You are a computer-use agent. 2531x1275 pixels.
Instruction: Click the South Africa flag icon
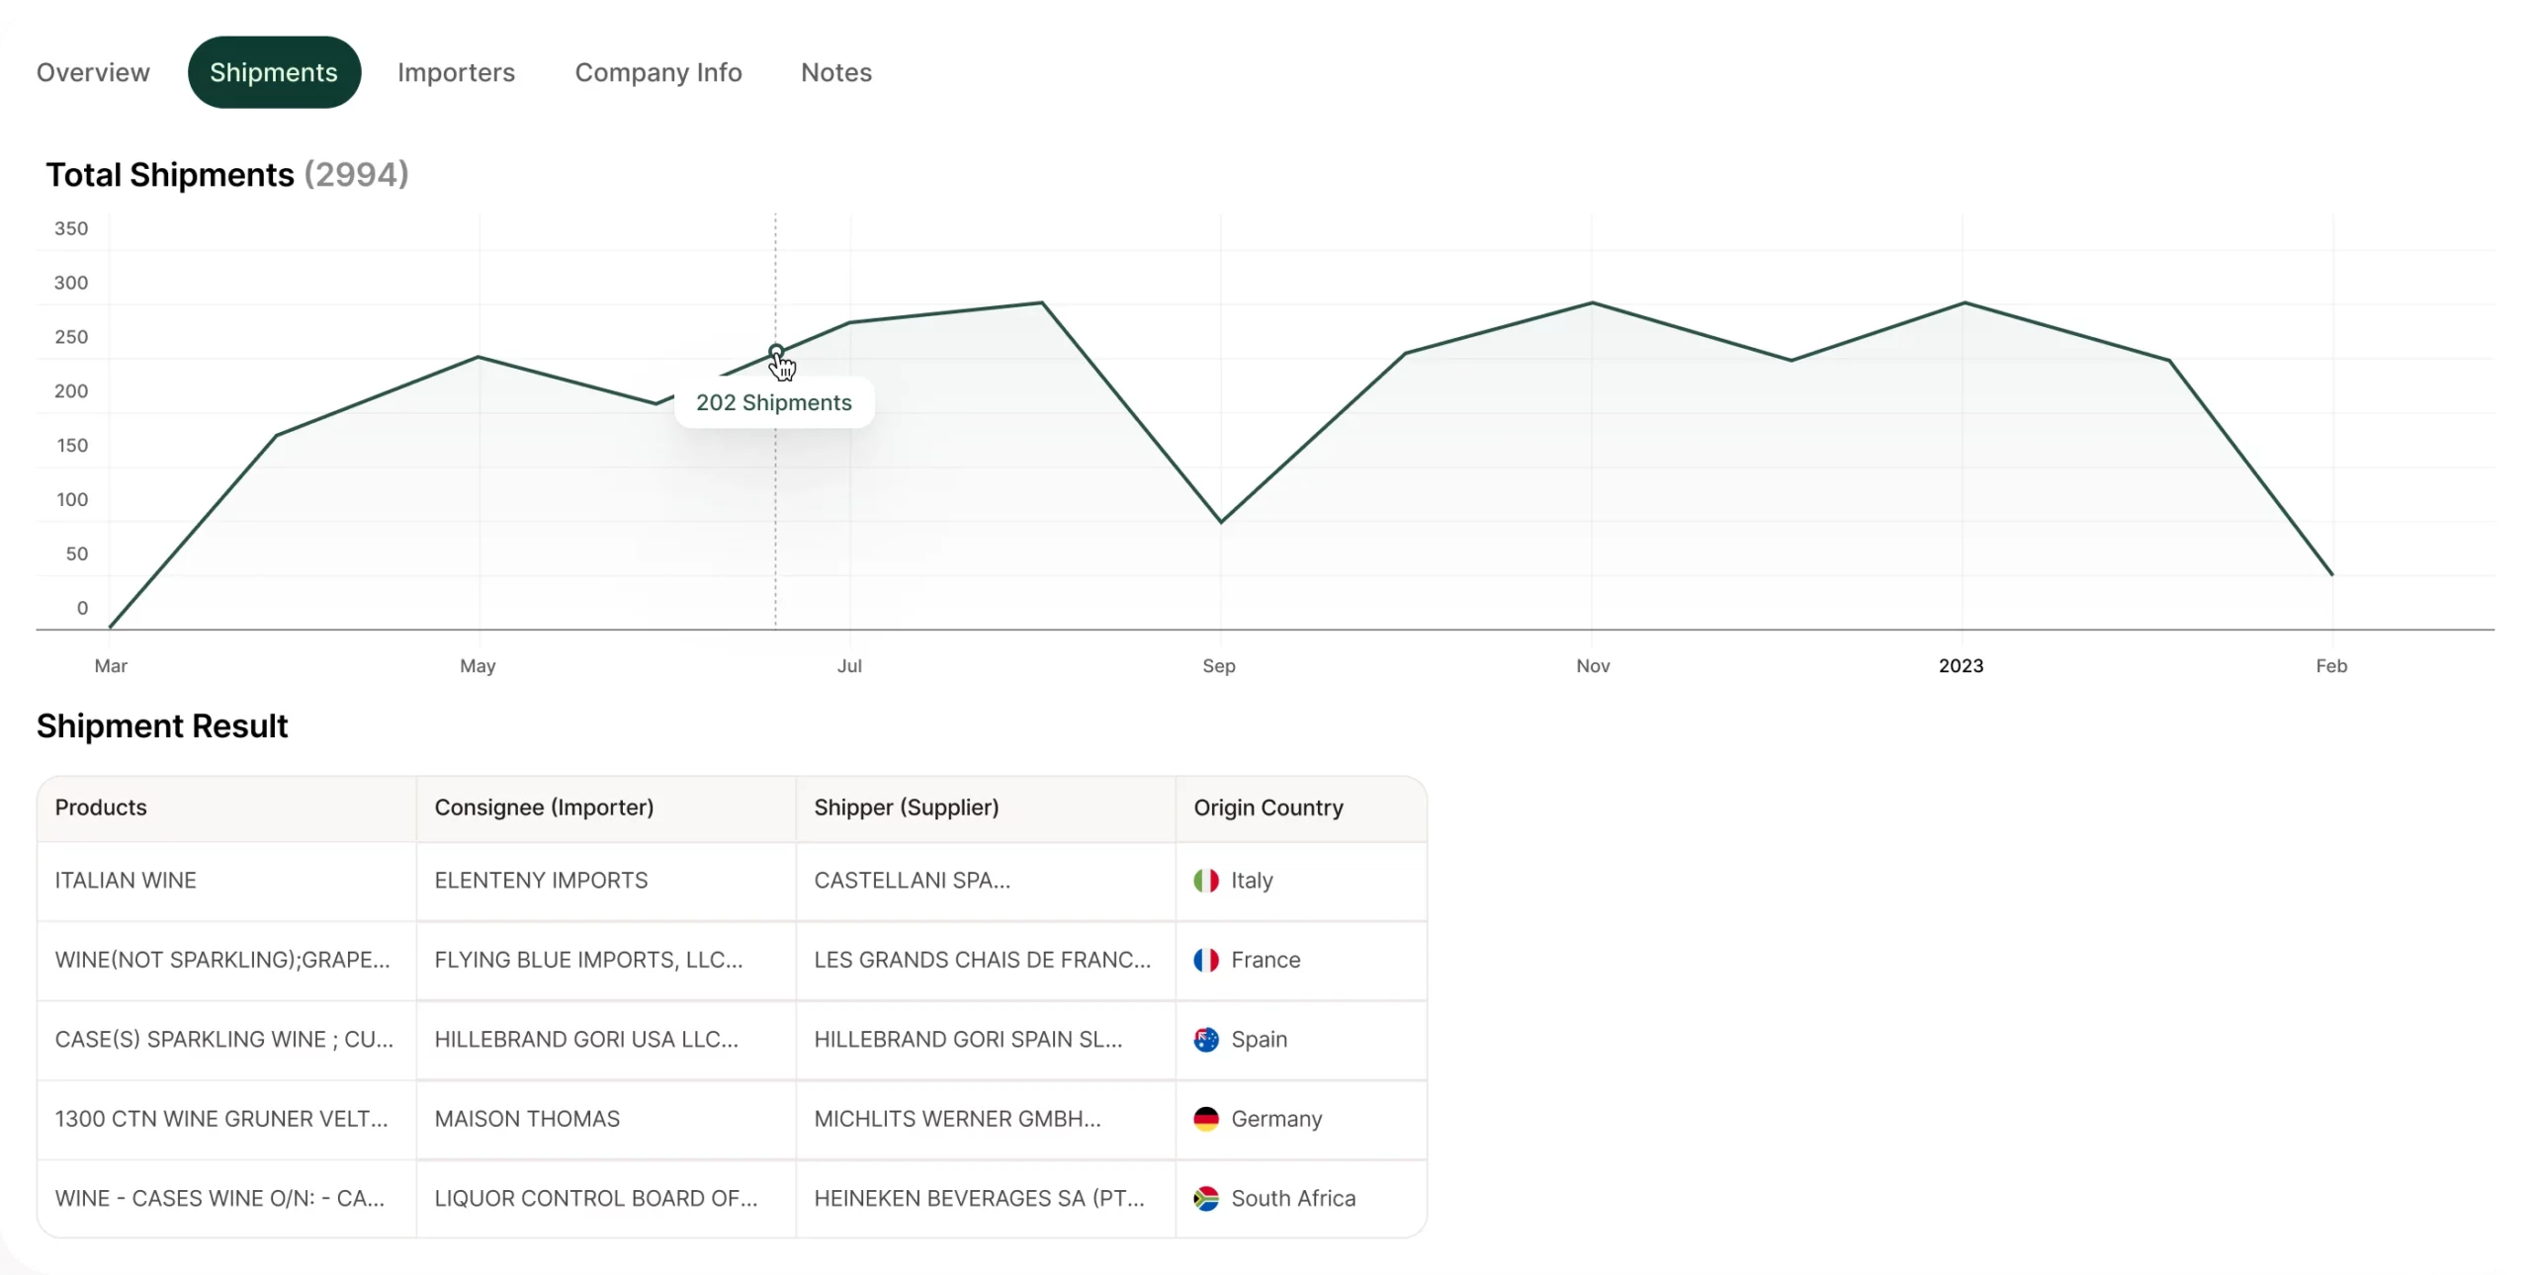(1205, 1199)
